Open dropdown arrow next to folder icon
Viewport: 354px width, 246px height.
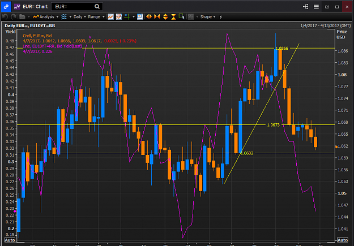tap(29, 17)
